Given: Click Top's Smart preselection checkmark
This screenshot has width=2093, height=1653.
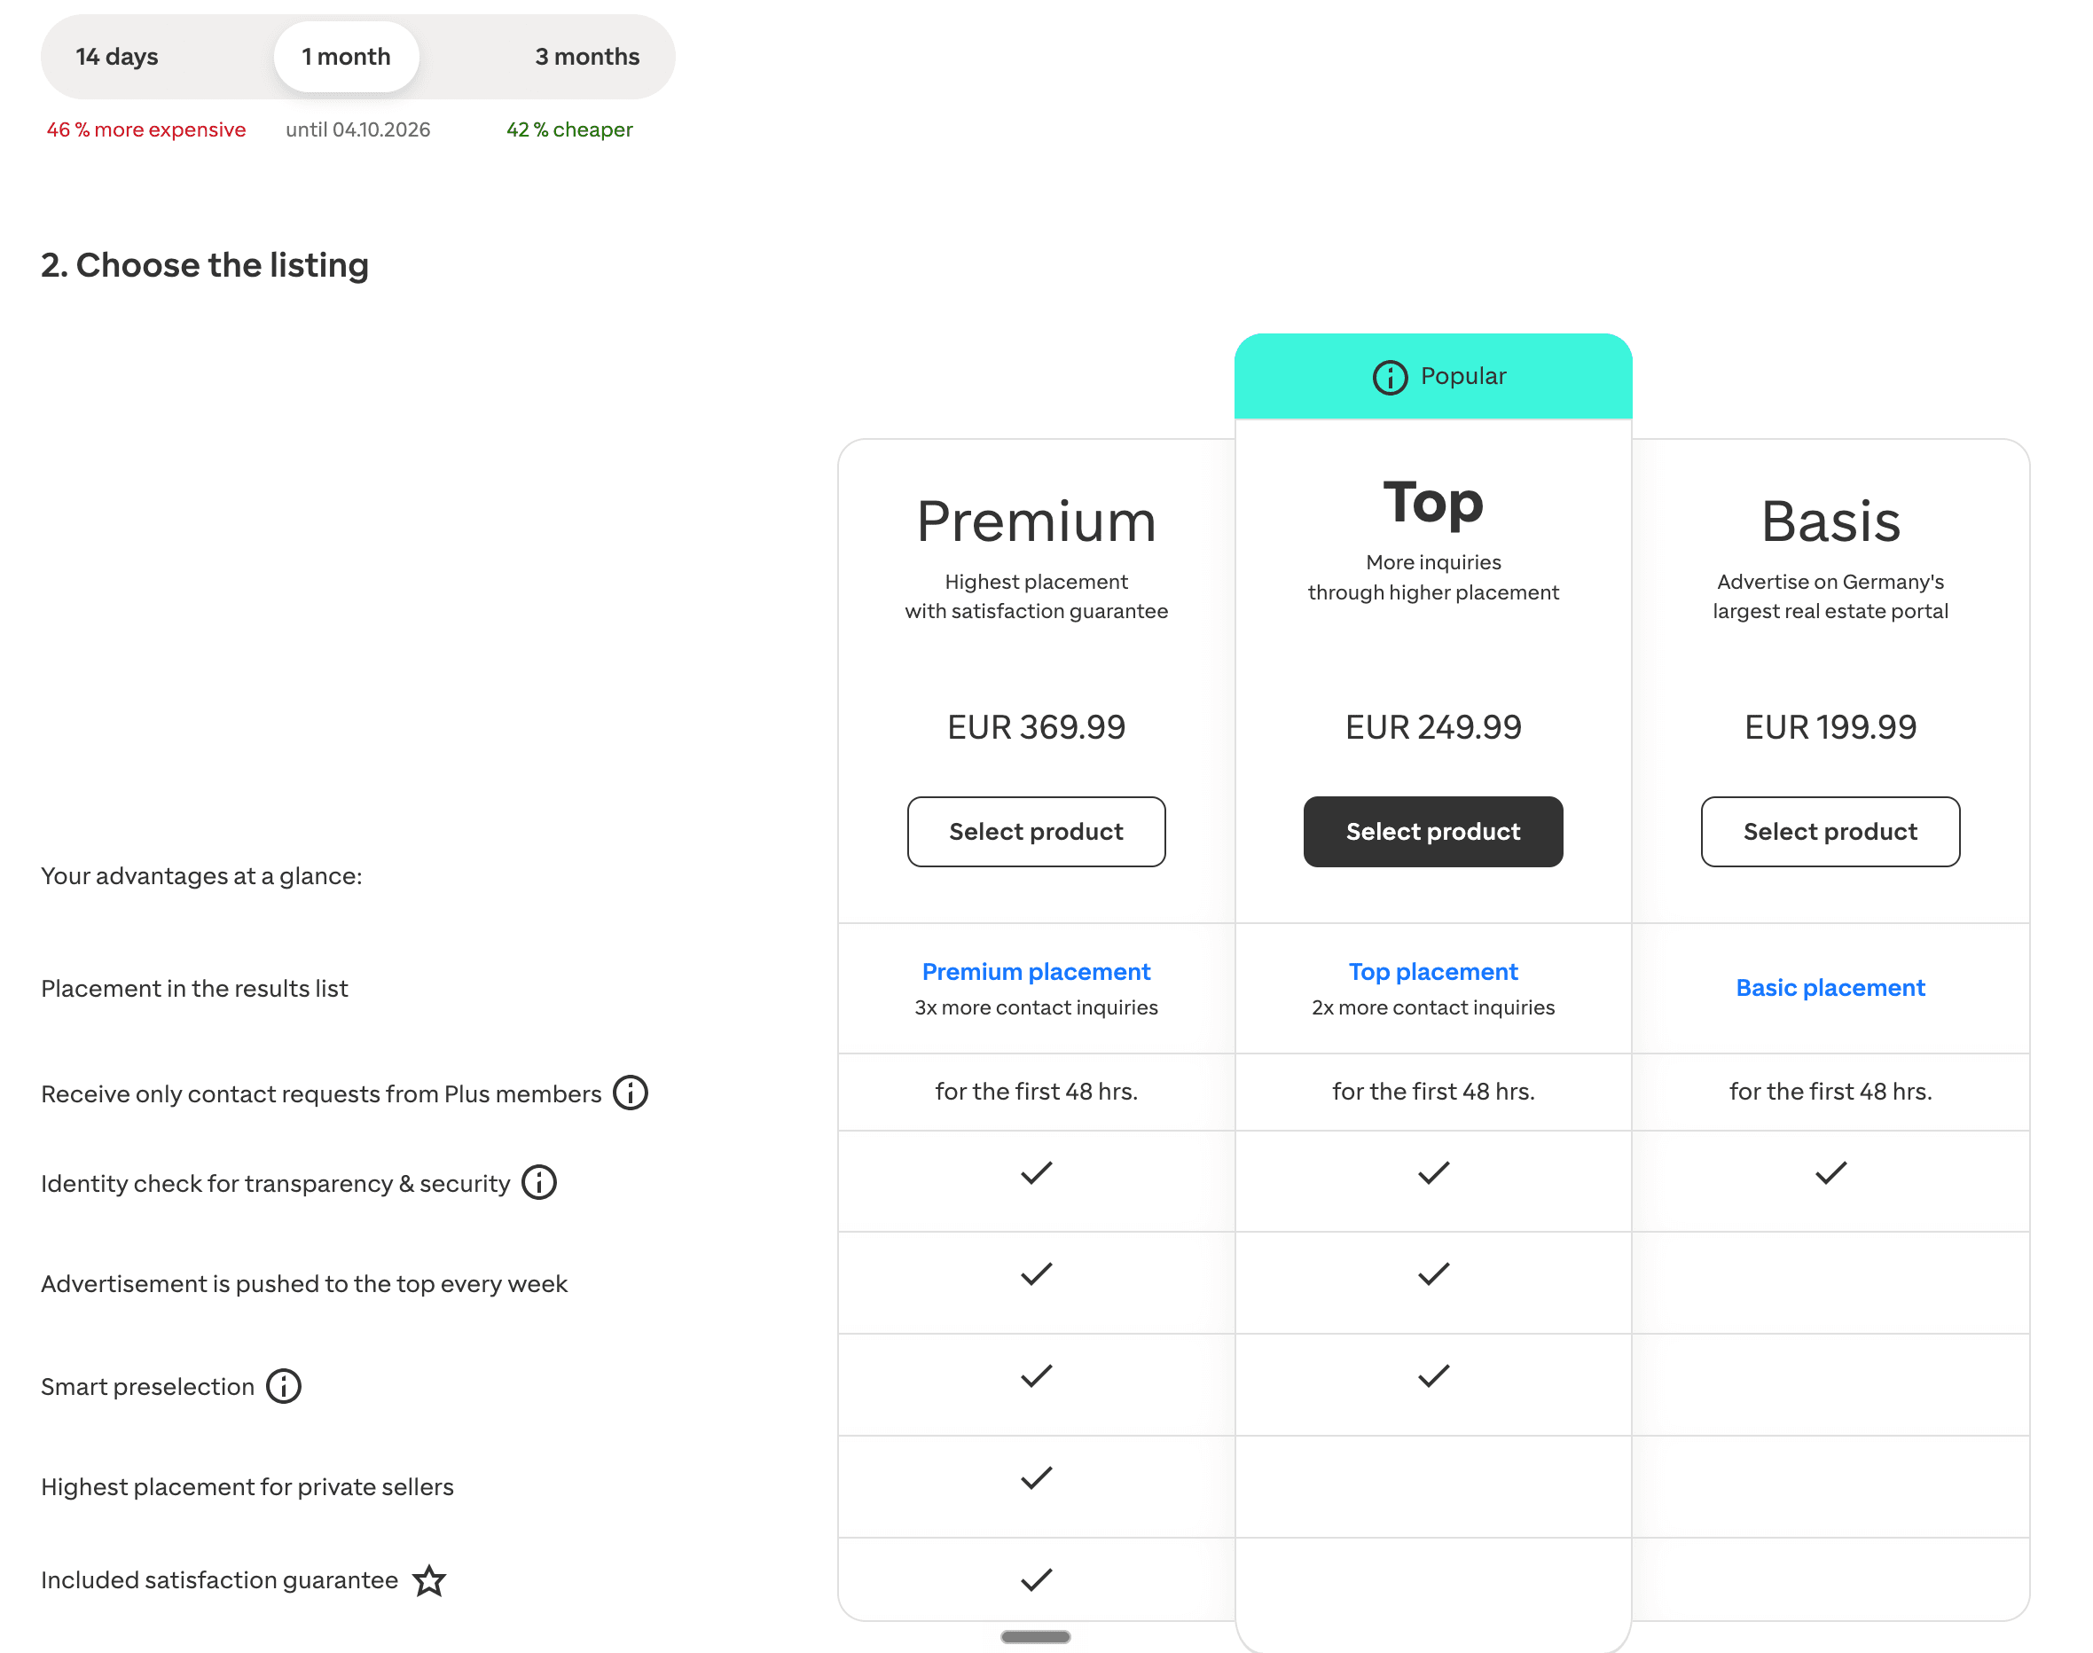Looking at the screenshot, I should [x=1433, y=1375].
